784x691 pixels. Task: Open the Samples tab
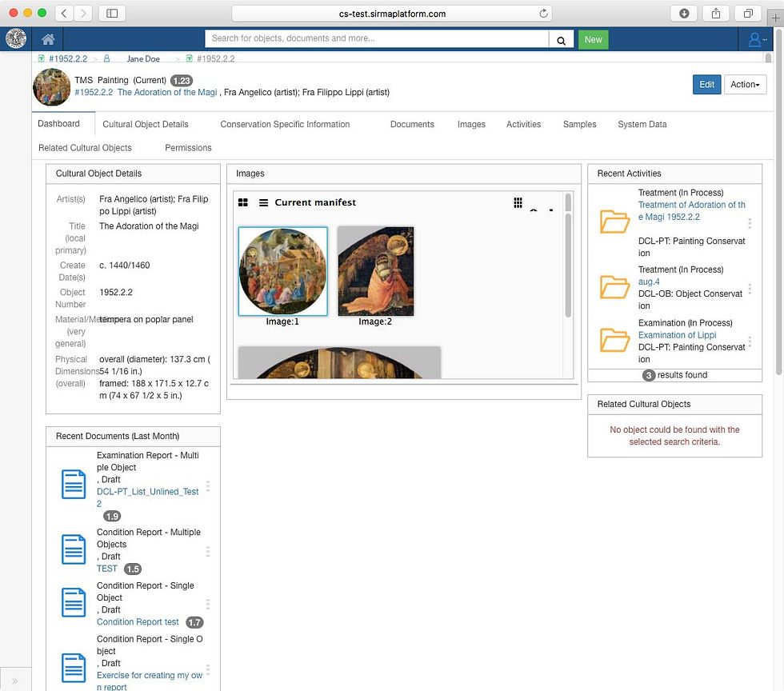pyautogui.click(x=579, y=124)
